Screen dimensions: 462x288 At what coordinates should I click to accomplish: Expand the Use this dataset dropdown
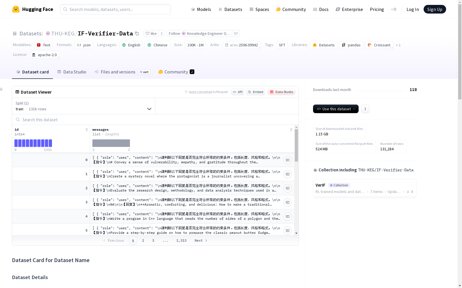click(336, 109)
